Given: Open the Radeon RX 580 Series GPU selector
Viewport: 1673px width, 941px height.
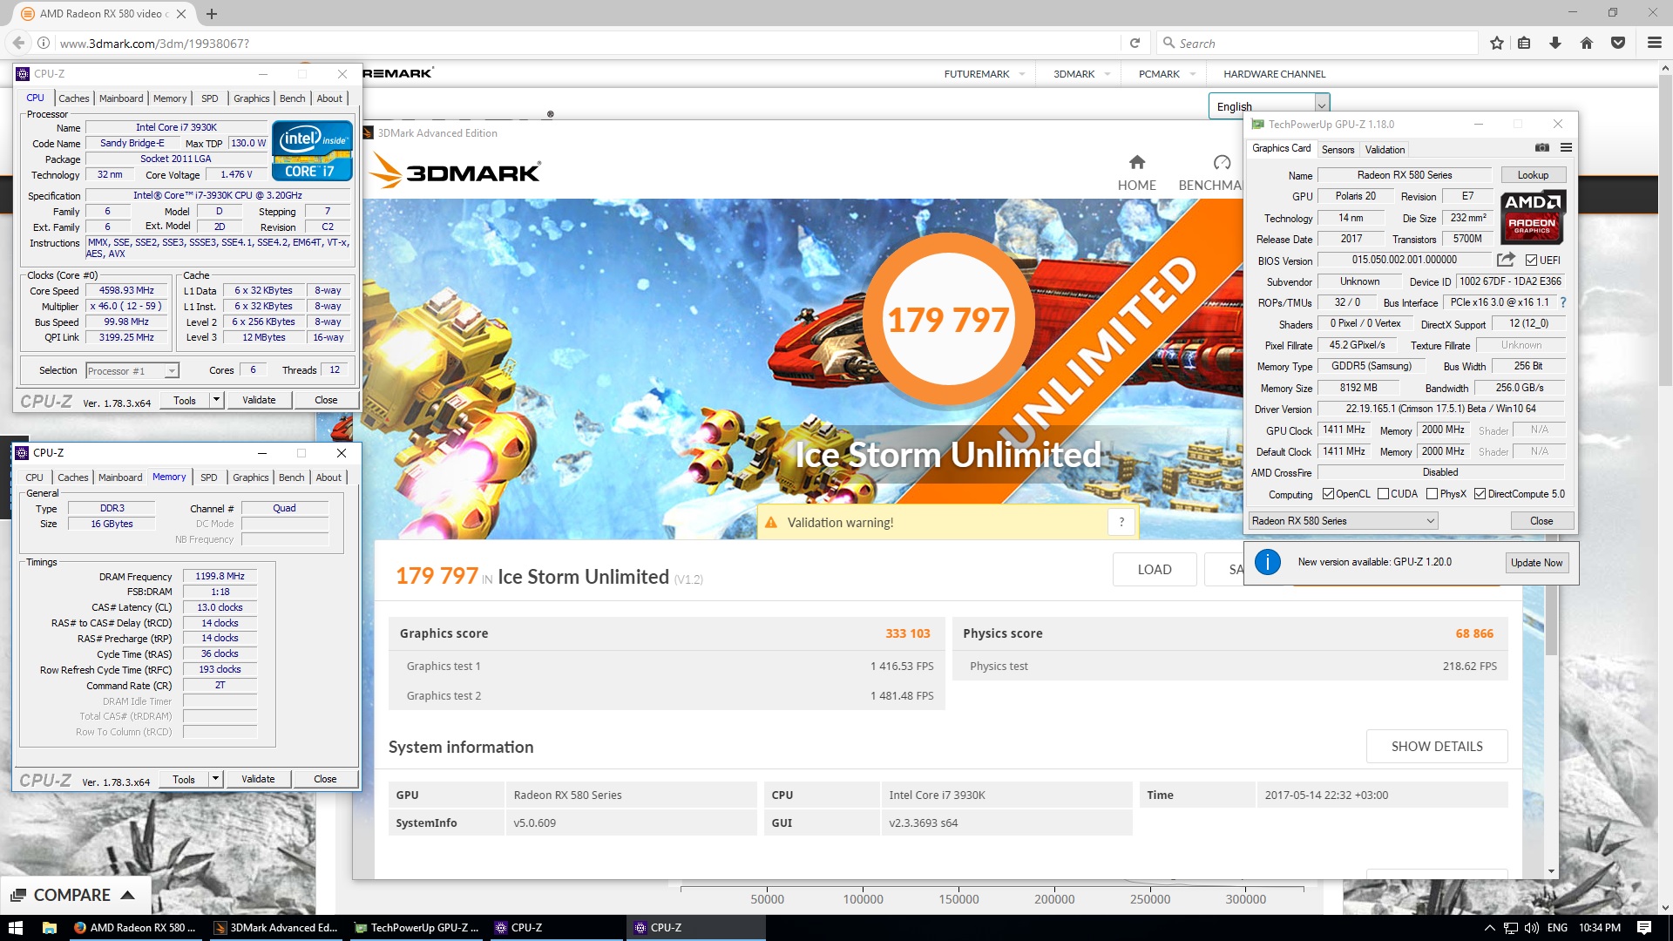Looking at the screenshot, I should pos(1342,520).
